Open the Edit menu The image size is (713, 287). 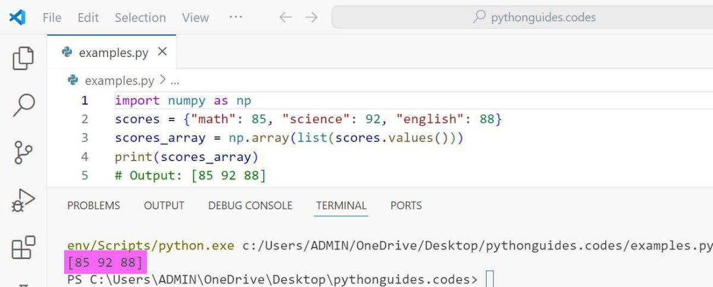pos(88,17)
